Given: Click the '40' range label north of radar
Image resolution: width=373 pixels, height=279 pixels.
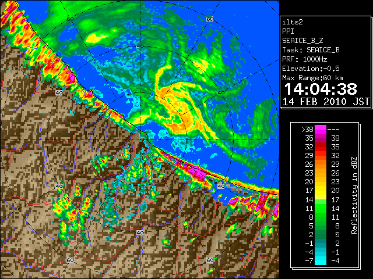Looking at the screenshot, I should click(140, 46).
